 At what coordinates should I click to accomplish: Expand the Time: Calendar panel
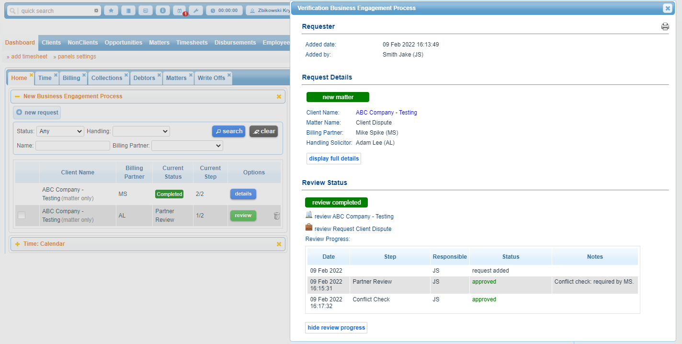click(18, 244)
